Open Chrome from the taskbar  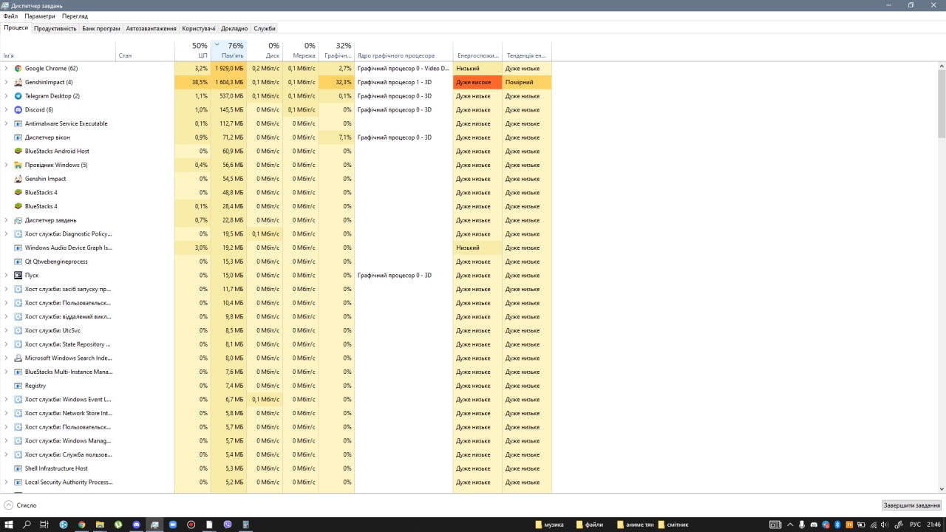81,525
